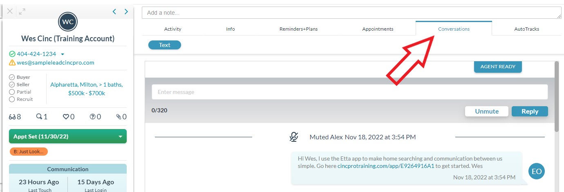Go to previous lead with left chevron
The height and width of the screenshot is (192, 564).
click(114, 11)
